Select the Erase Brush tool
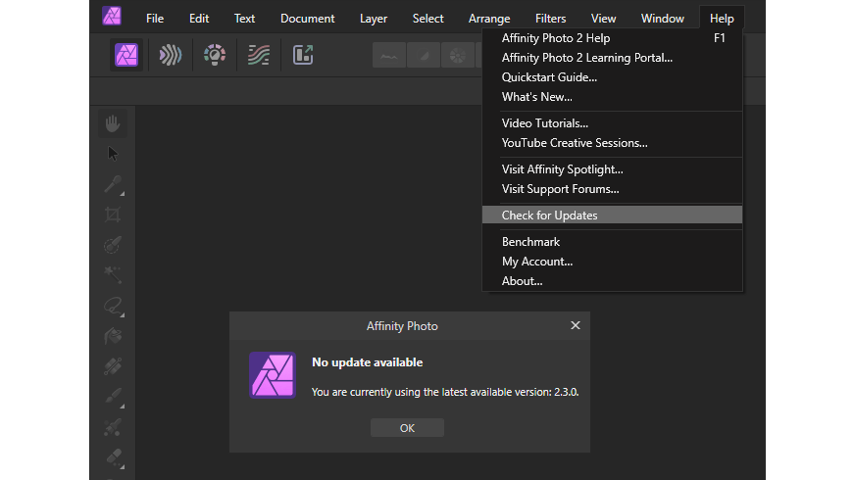The image size is (854, 480). [113, 457]
